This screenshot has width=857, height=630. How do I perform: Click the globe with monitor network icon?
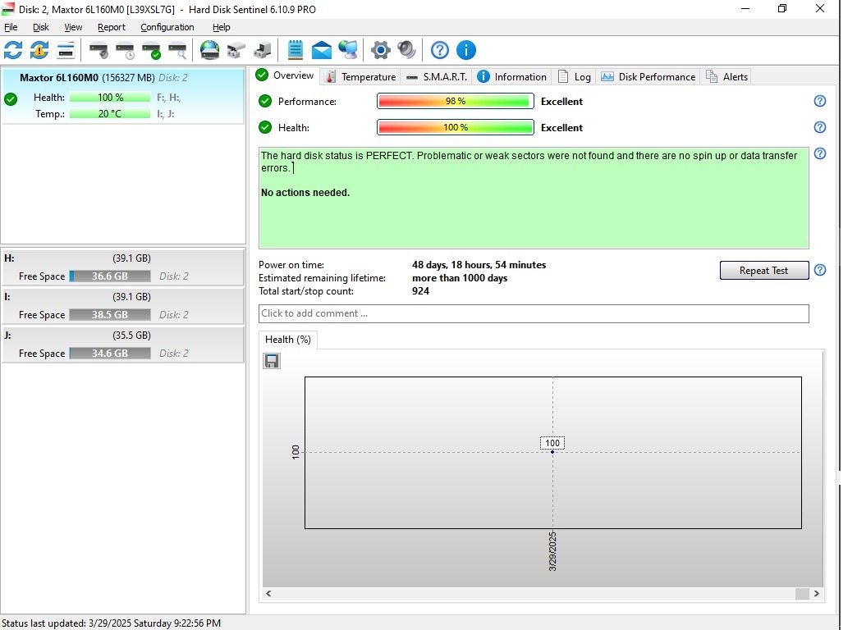[347, 50]
